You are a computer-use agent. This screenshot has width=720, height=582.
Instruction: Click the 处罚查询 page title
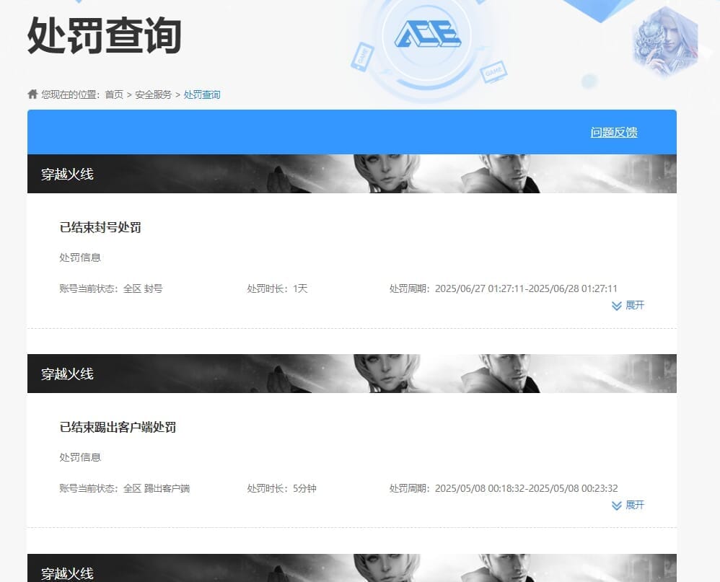coord(105,35)
